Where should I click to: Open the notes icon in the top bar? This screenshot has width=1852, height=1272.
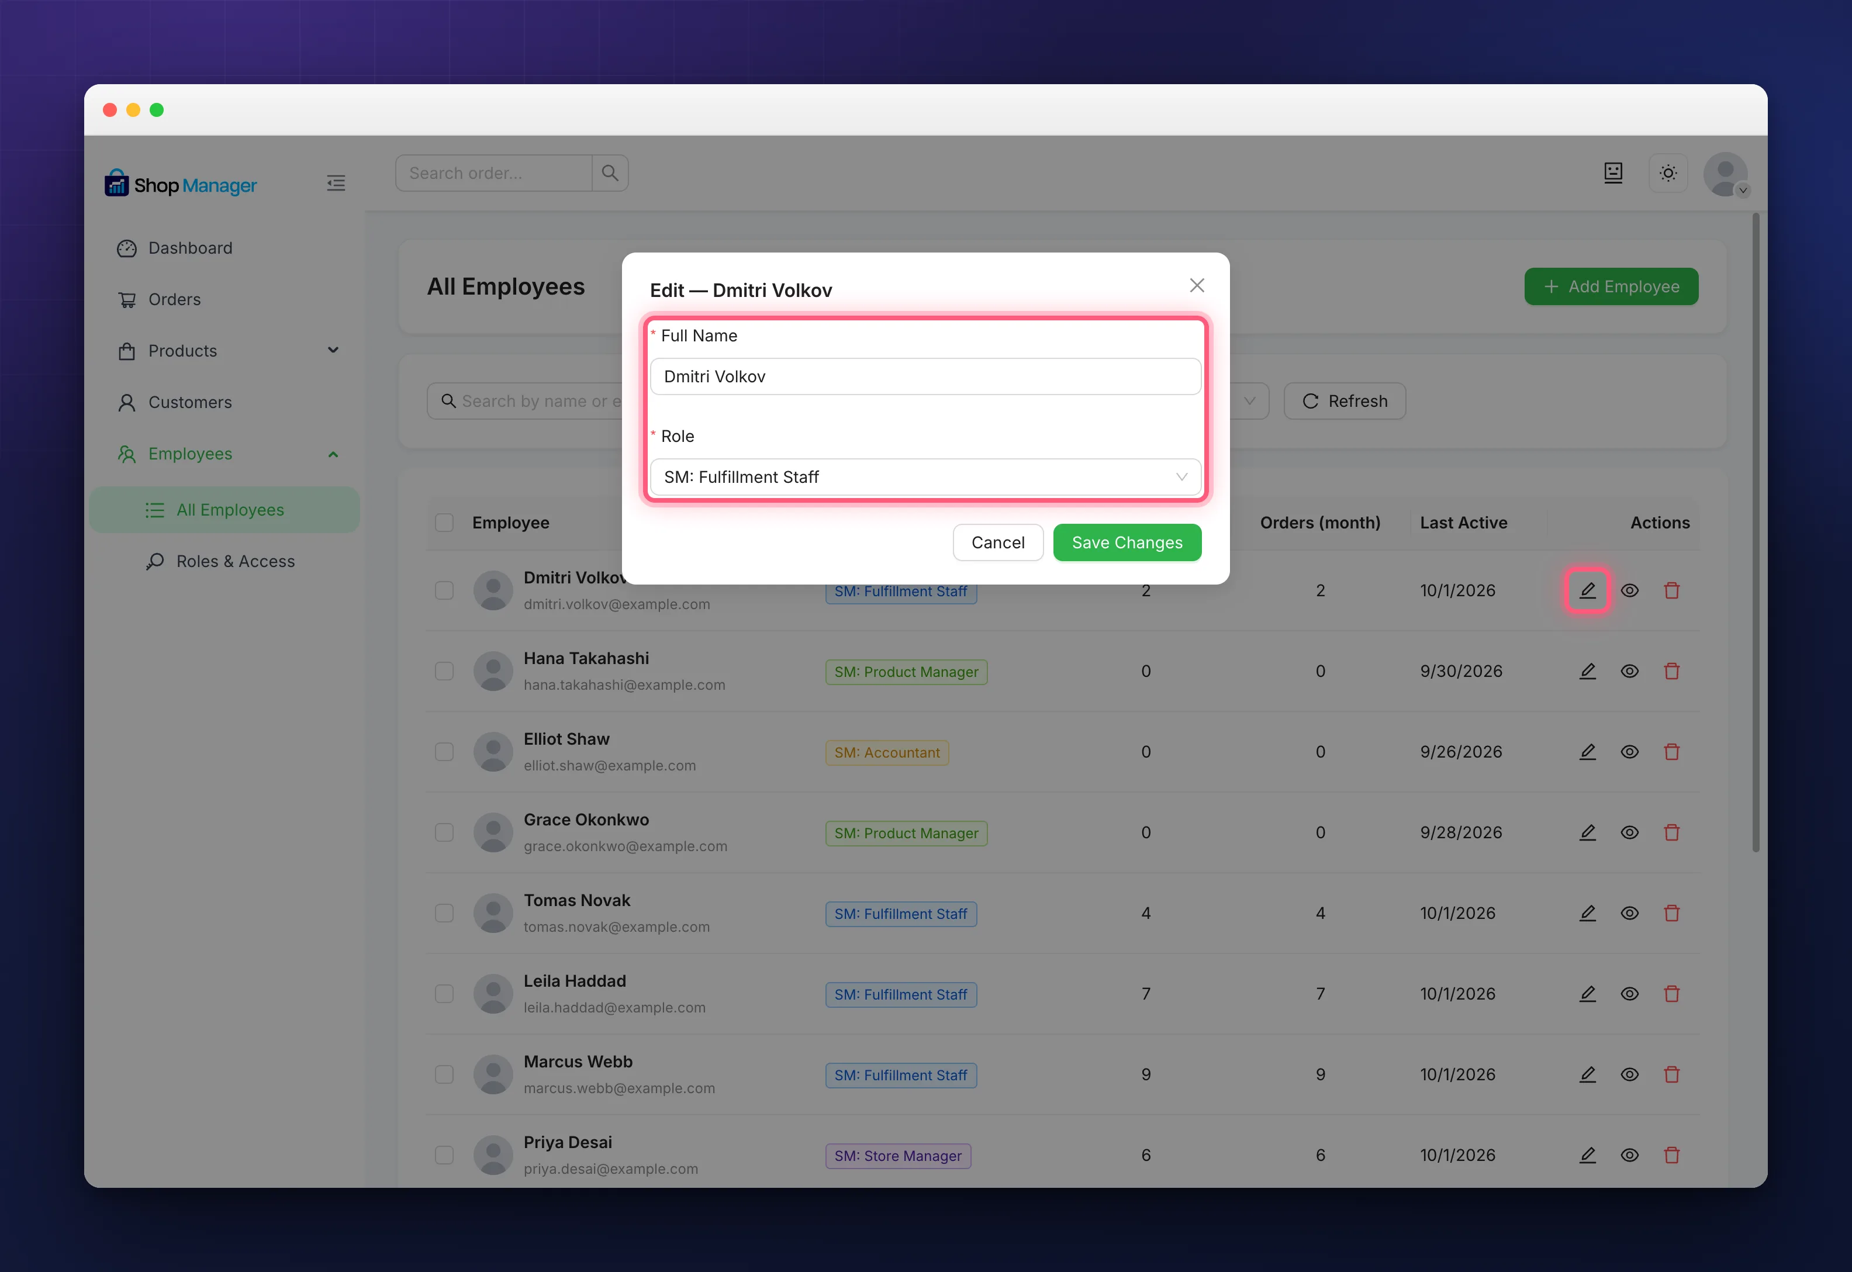point(1613,173)
